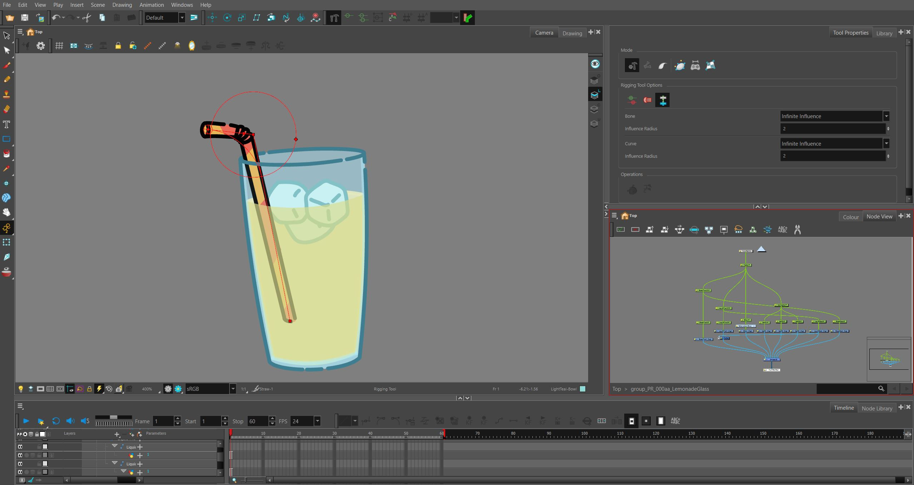Click the Save scene icon

click(x=24, y=17)
